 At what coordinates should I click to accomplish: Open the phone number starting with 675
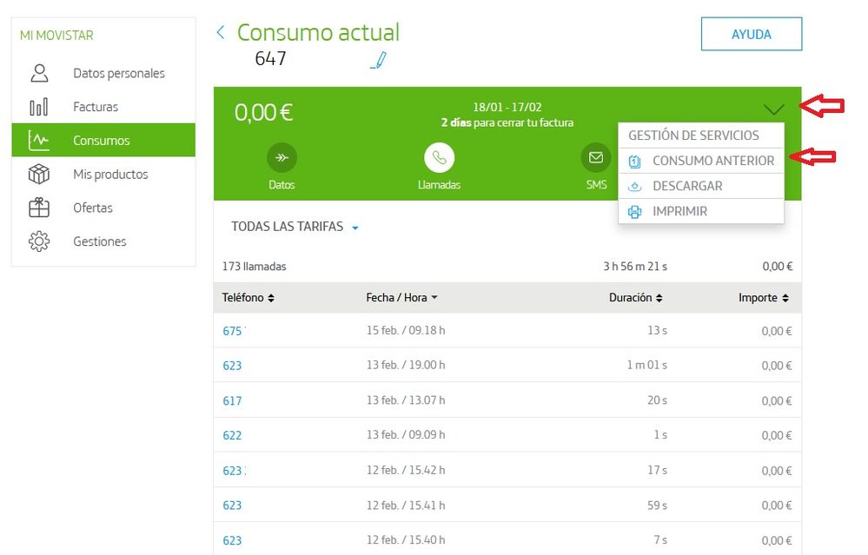[233, 331]
